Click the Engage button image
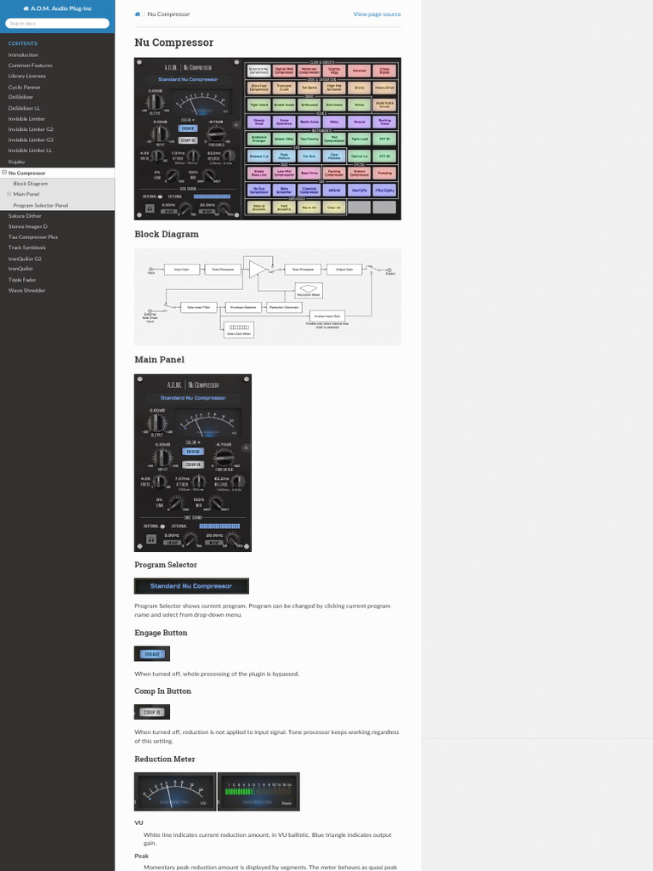The image size is (653, 871). point(152,654)
